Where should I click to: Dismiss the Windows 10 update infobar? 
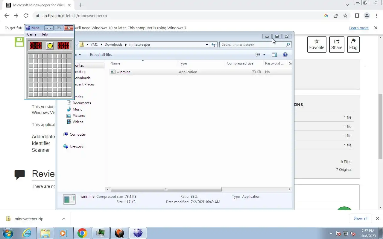pos(376,28)
